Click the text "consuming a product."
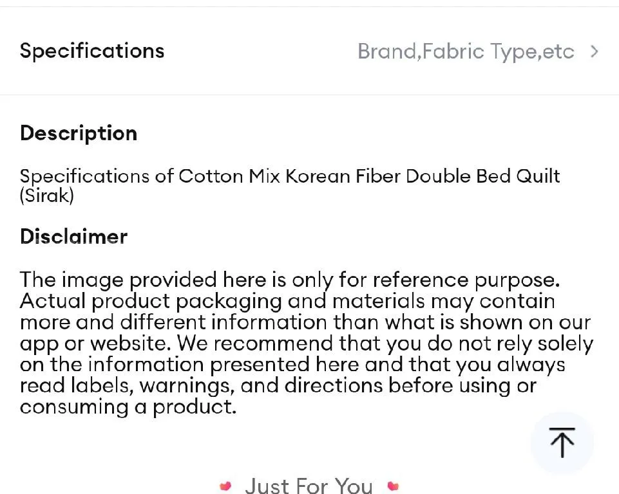Screen dimensions: 619x494 click(128, 407)
